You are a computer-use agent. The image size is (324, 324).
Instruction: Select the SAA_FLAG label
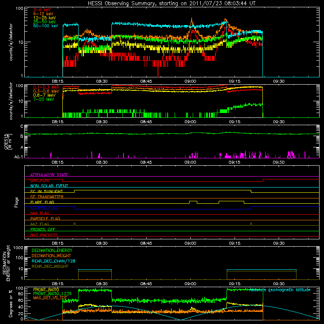(40, 213)
